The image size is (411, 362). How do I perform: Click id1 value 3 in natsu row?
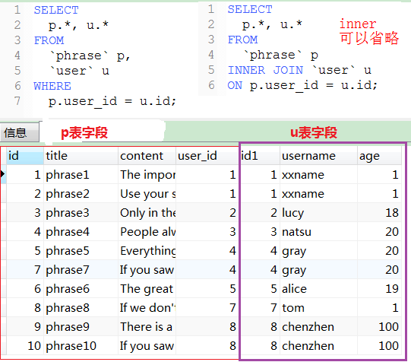tap(260, 232)
